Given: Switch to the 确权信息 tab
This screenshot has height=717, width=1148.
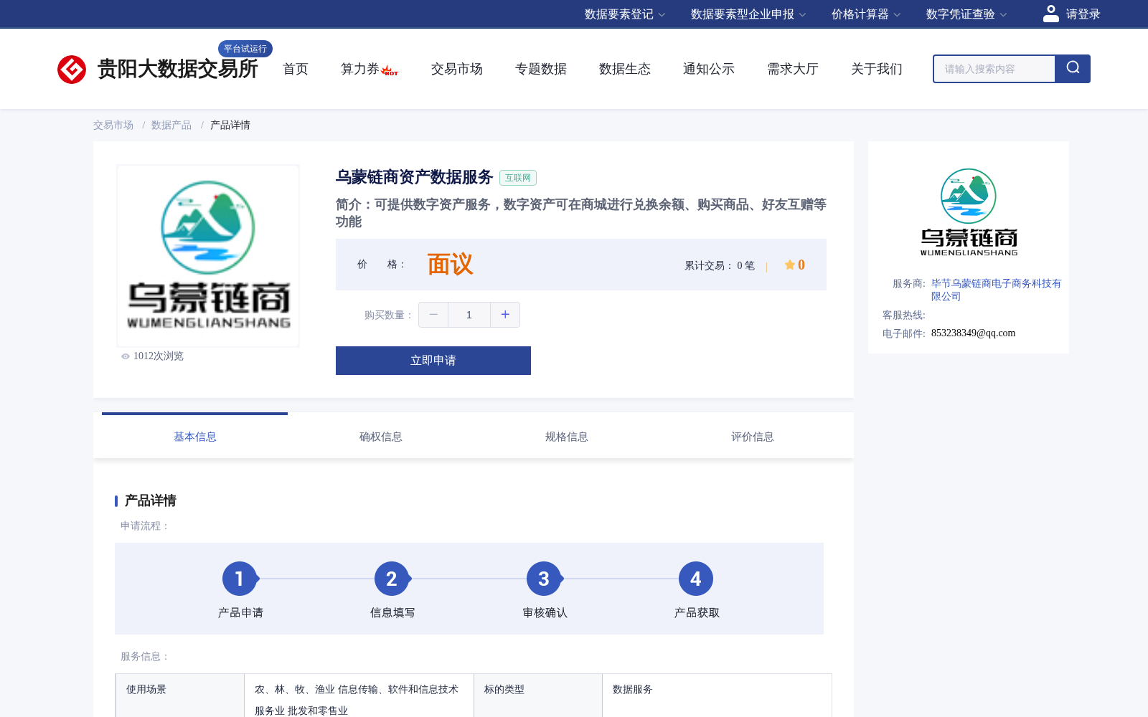Looking at the screenshot, I should tap(381, 437).
